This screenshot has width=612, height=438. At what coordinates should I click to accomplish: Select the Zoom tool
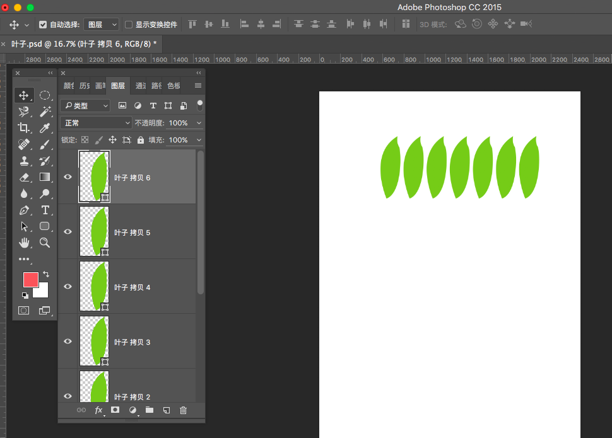(45, 243)
